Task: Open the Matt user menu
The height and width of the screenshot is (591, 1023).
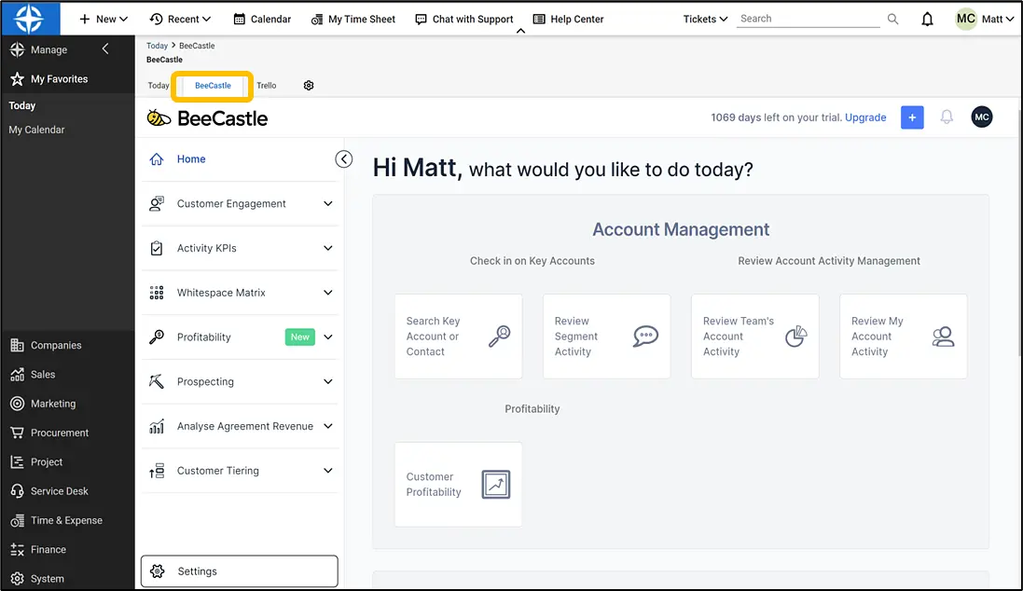Action: (998, 19)
